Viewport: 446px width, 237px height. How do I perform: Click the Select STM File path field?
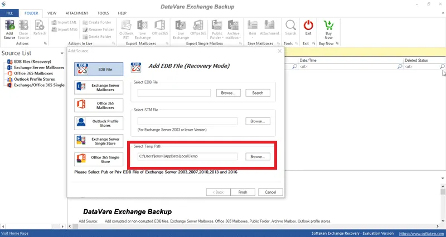click(x=187, y=121)
